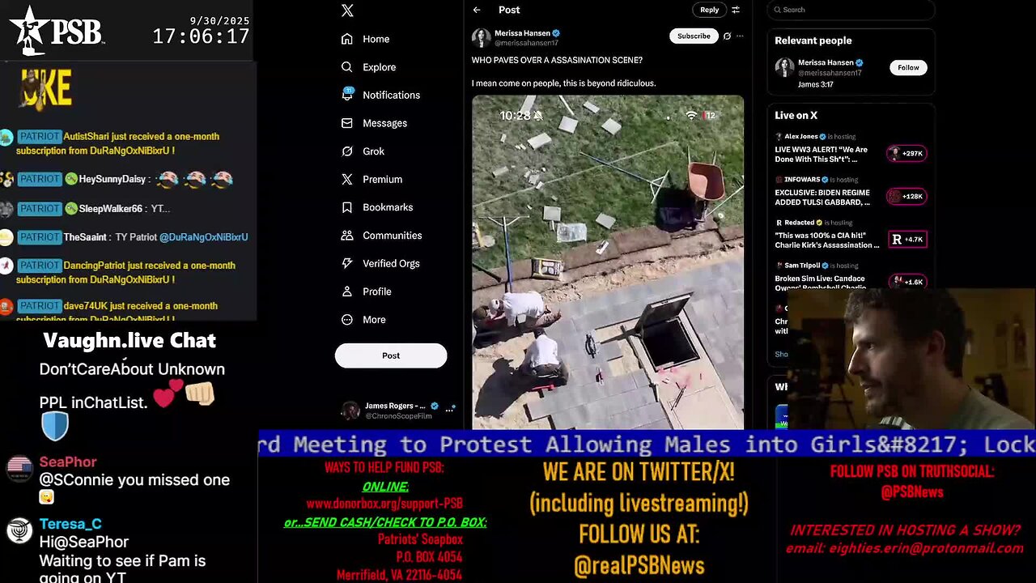Open the Communities people icon

click(x=347, y=236)
